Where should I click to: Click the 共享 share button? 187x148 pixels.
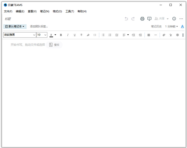point(160,19)
